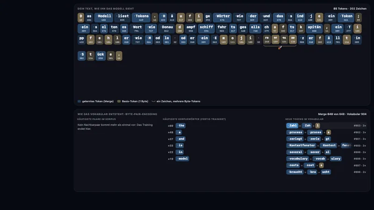Image resolution: width=374 pixels, height=210 pixels.
Task: Click the 'schiff' token chip
Action: tap(206, 28)
